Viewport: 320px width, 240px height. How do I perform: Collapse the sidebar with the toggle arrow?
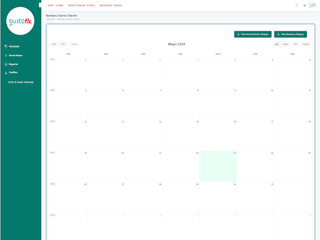[41, 5]
